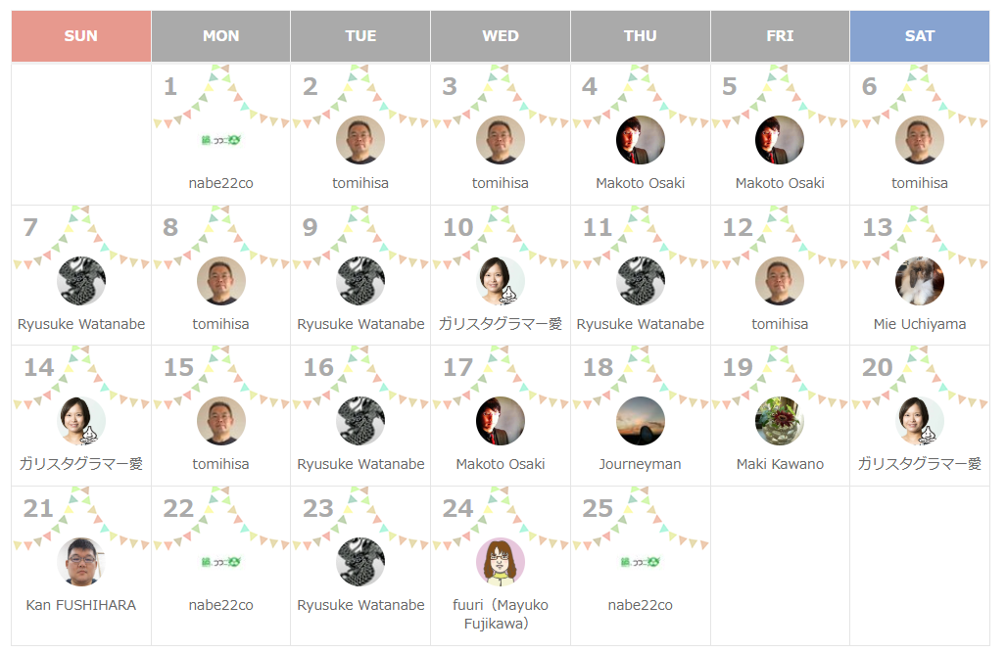The width and height of the screenshot is (1006, 652).
Task: Open the Journeyman name link
Action: (x=641, y=464)
